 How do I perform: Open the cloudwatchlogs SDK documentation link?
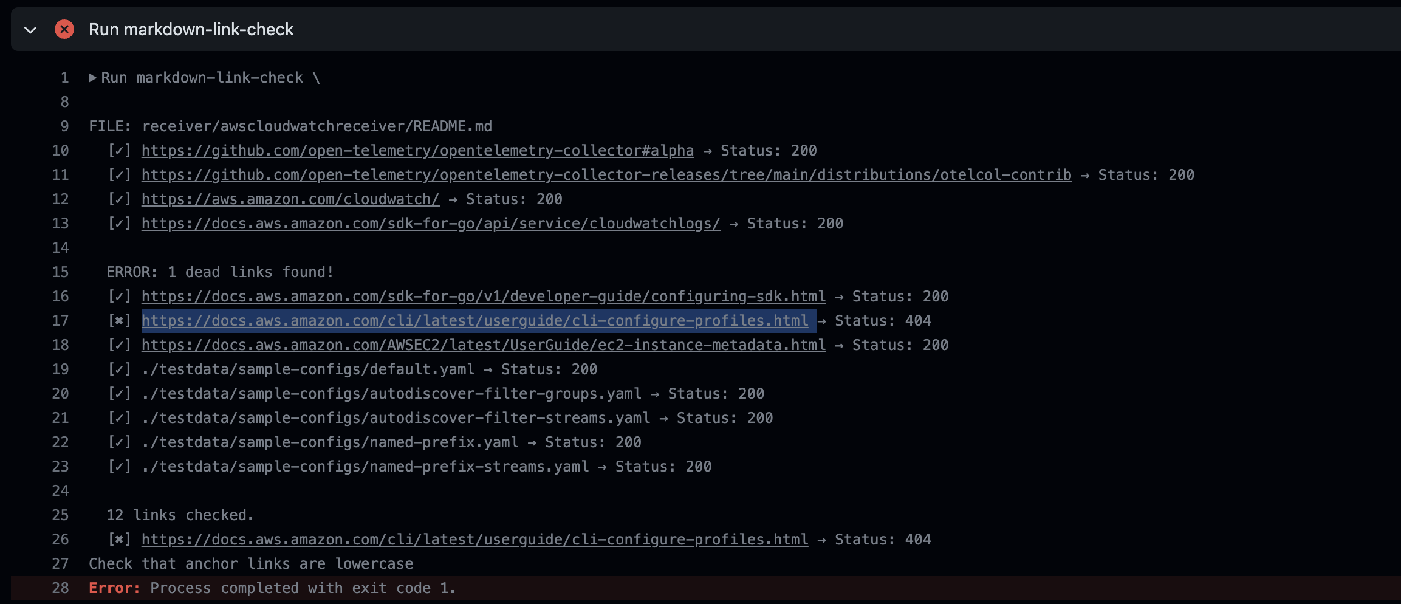tap(430, 223)
